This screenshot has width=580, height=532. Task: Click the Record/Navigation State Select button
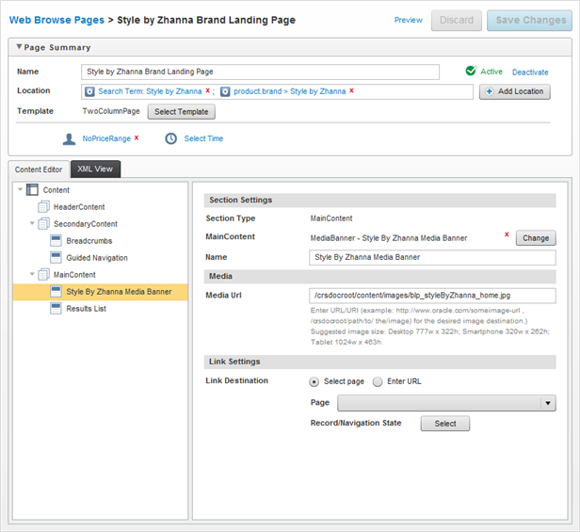pyautogui.click(x=445, y=424)
